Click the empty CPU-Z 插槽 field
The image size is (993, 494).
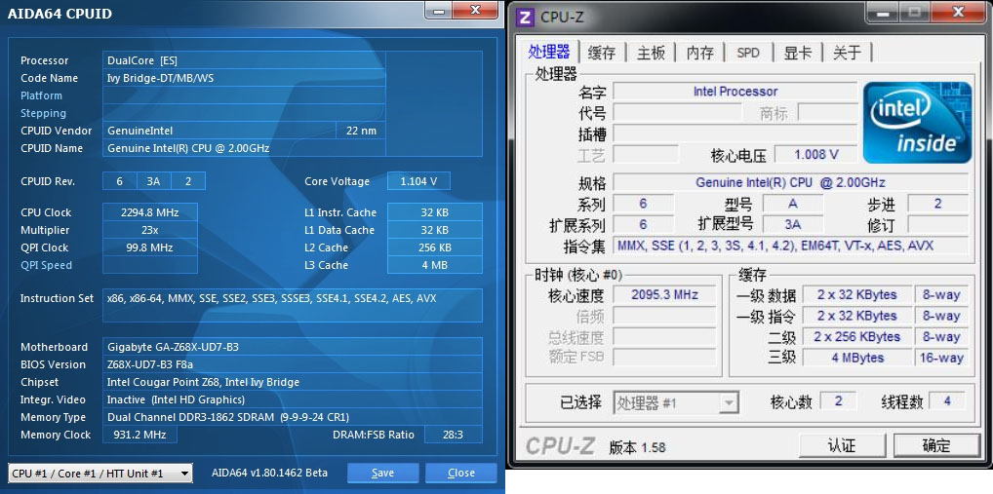click(x=735, y=133)
